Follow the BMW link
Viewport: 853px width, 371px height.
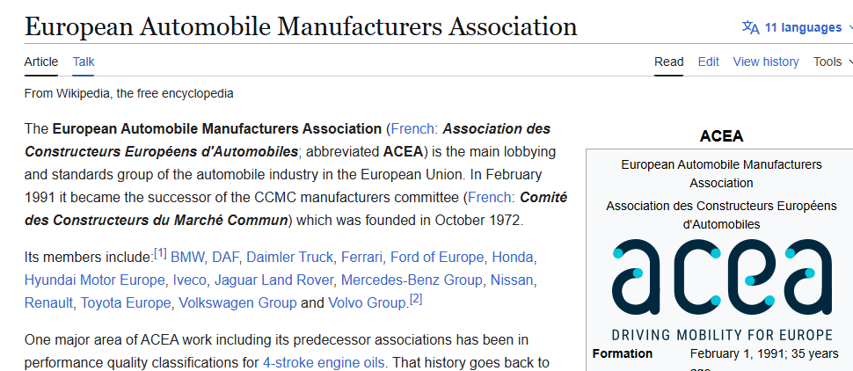(187, 258)
